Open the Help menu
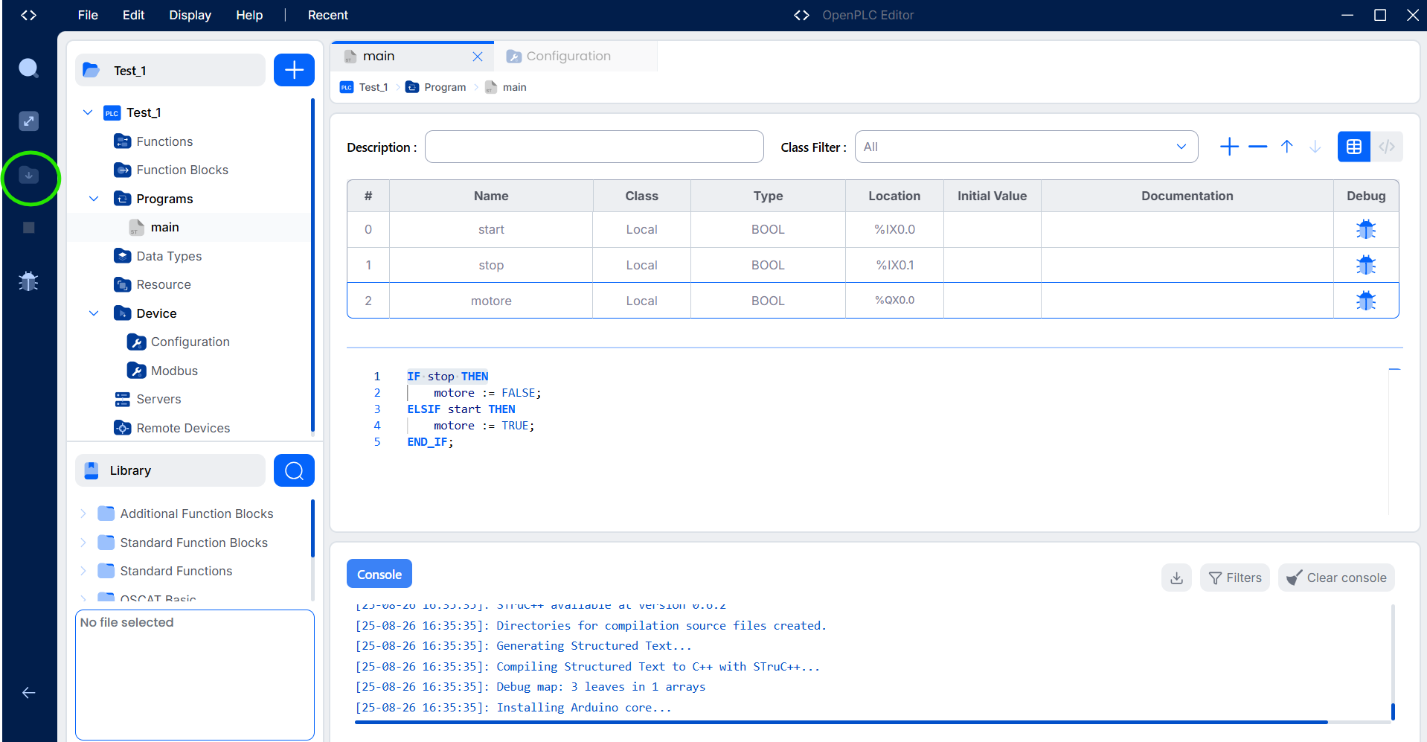This screenshot has width=1427, height=742. [249, 15]
